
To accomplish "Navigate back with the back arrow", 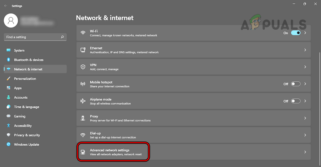I will point(5,6).
